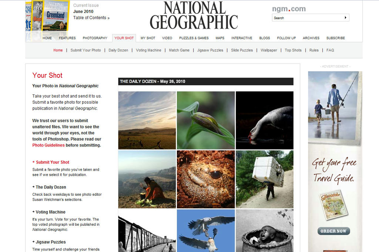Go to the HOME navigation tab
This screenshot has height=252, width=379.
47,38
